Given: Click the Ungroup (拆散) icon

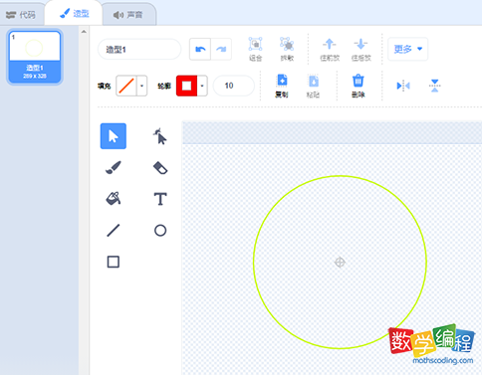Looking at the screenshot, I should (x=287, y=49).
